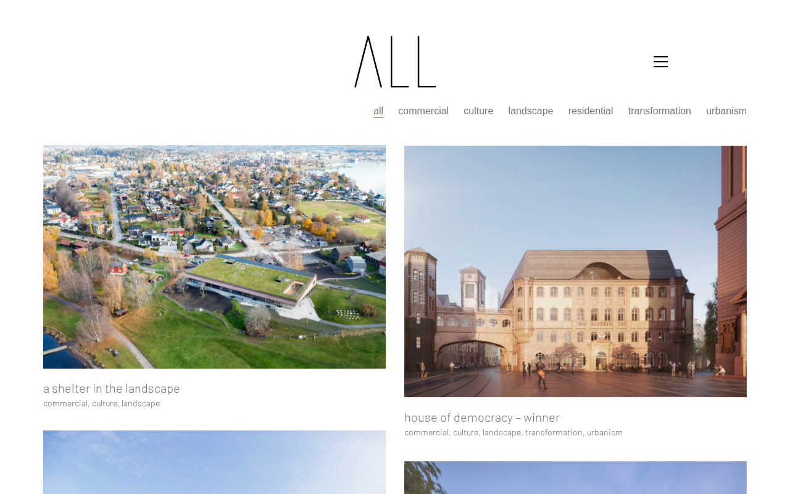Open the hamburger menu icon

660,62
